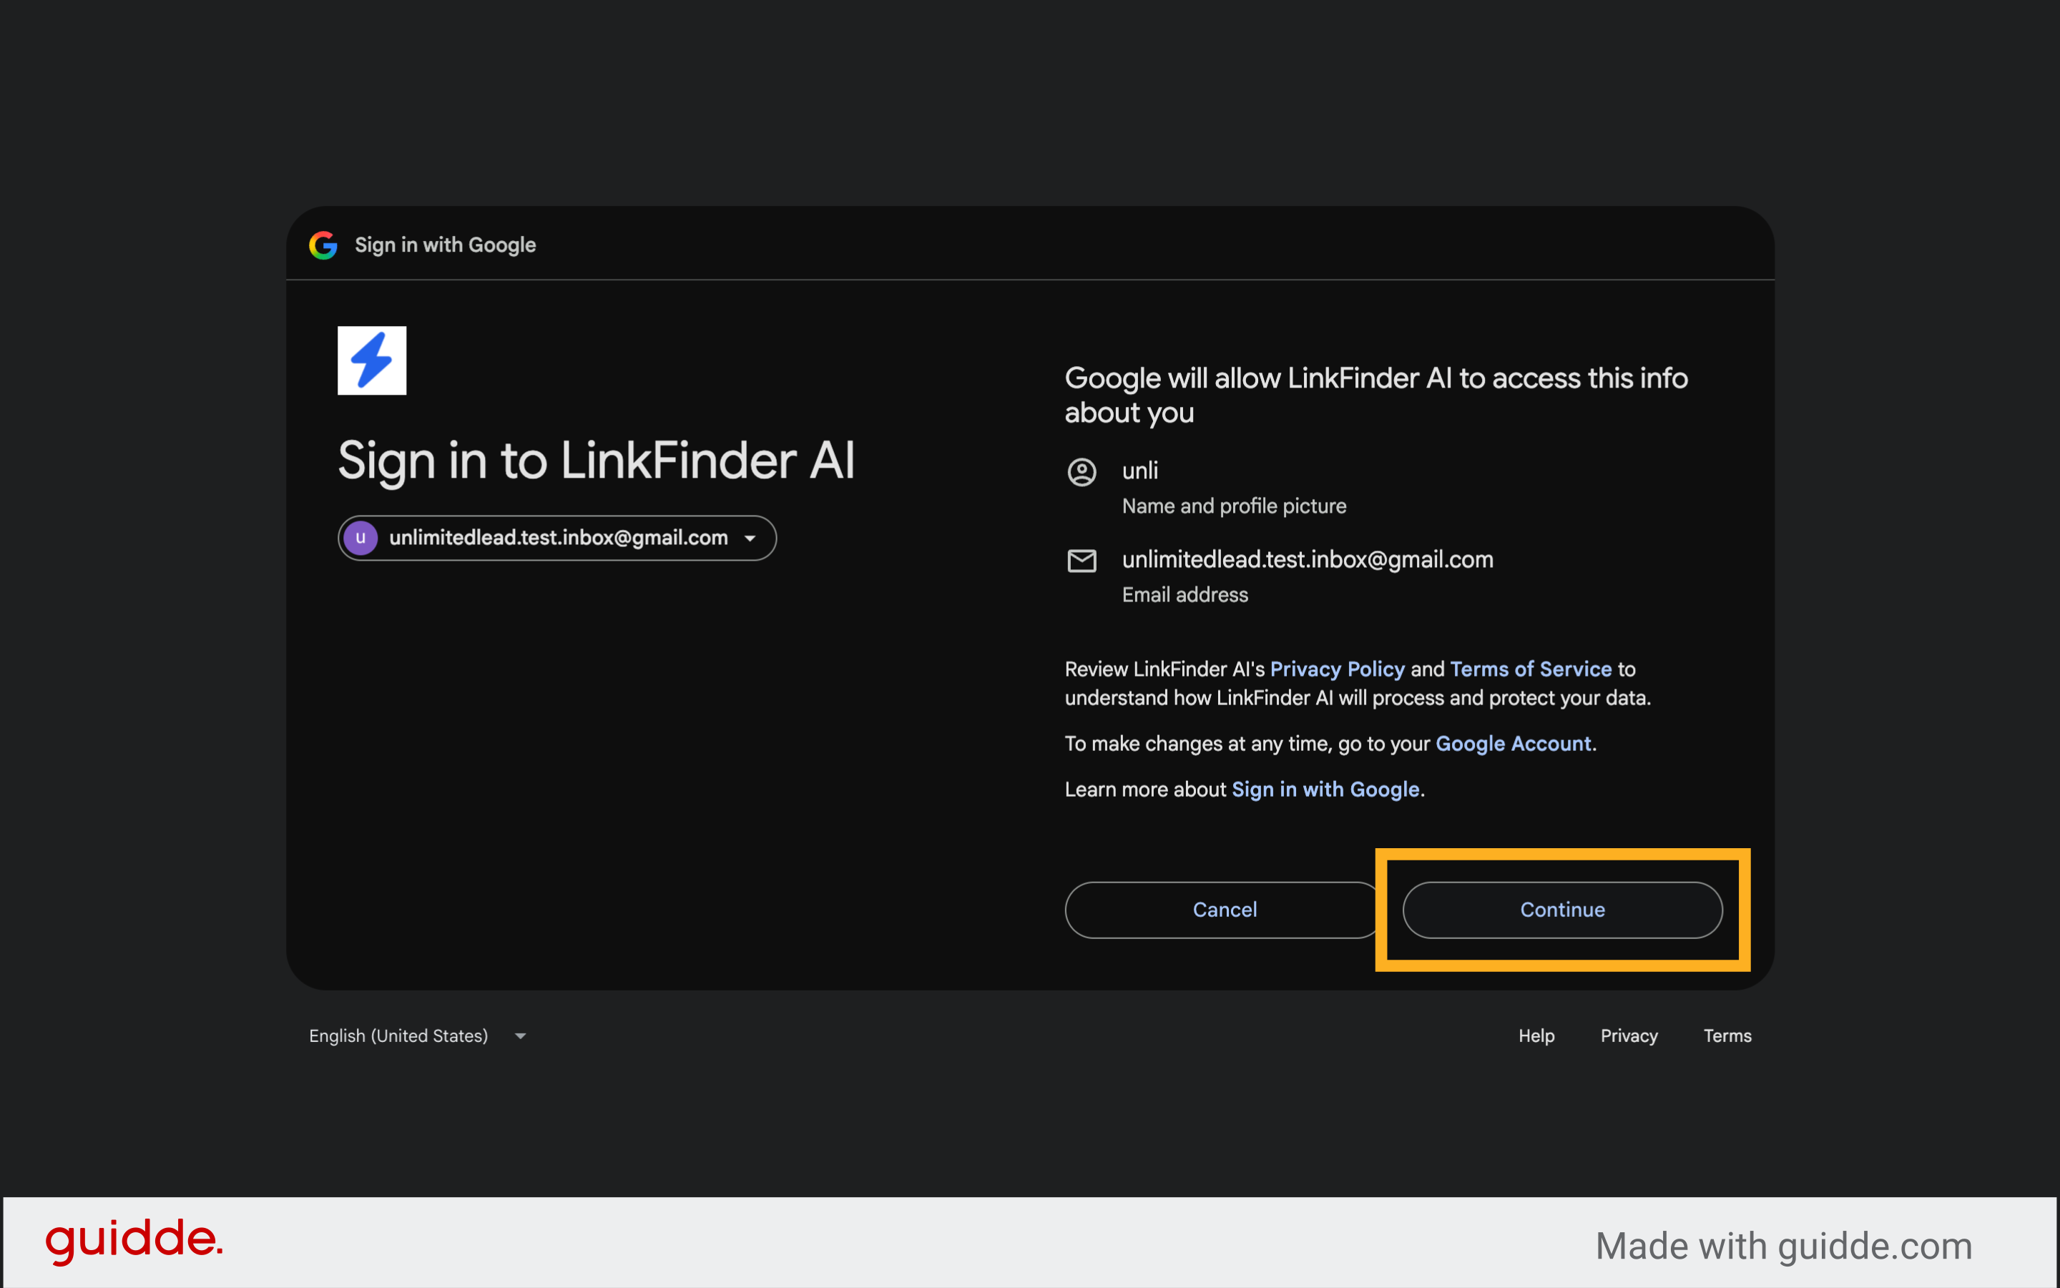Image resolution: width=2060 pixels, height=1288 pixels.
Task: Open the account chooser dropdown
Action: (x=557, y=538)
